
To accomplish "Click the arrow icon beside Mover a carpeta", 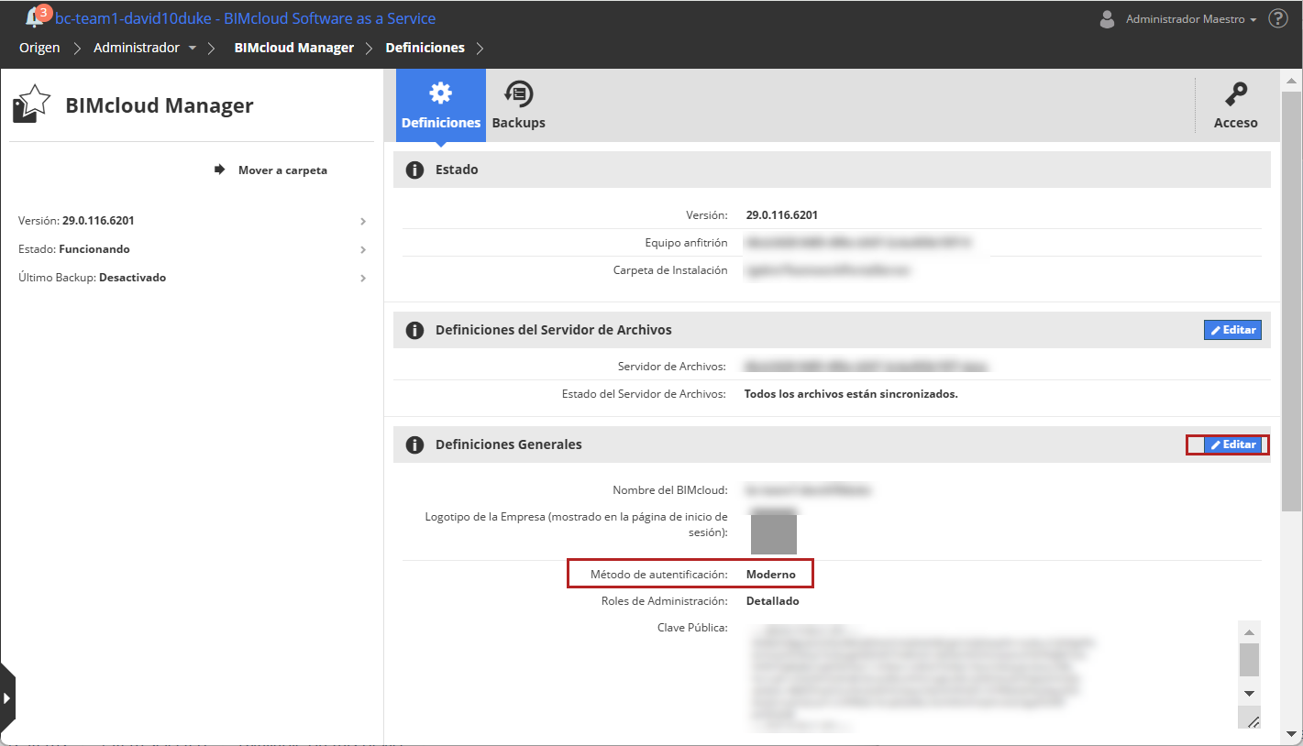I will [220, 170].
